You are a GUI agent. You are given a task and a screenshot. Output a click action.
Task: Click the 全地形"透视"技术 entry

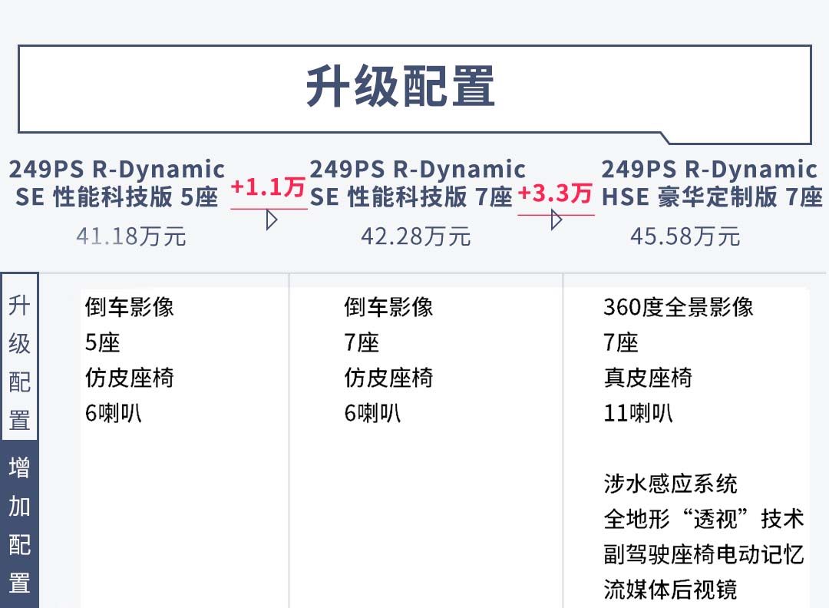pyautogui.click(x=703, y=519)
